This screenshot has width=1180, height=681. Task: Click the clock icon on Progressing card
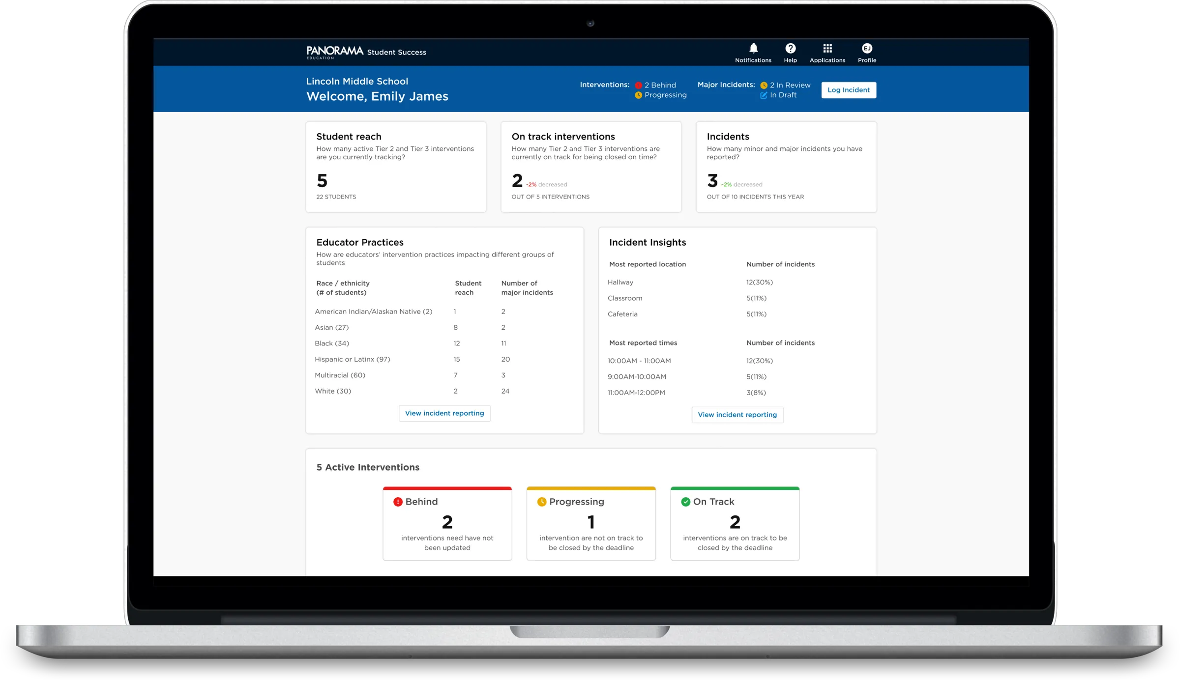click(542, 502)
